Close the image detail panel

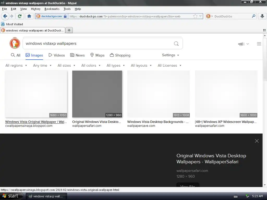click(x=257, y=141)
